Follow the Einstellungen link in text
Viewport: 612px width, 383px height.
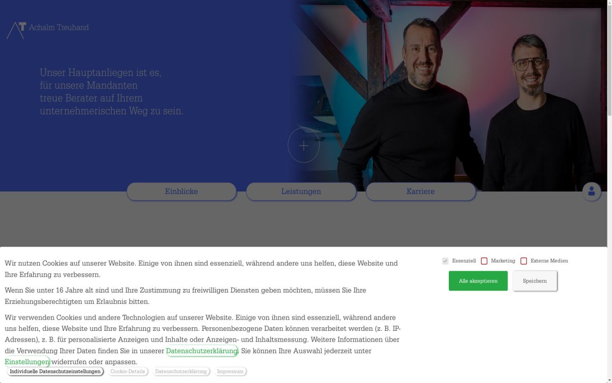click(27, 362)
